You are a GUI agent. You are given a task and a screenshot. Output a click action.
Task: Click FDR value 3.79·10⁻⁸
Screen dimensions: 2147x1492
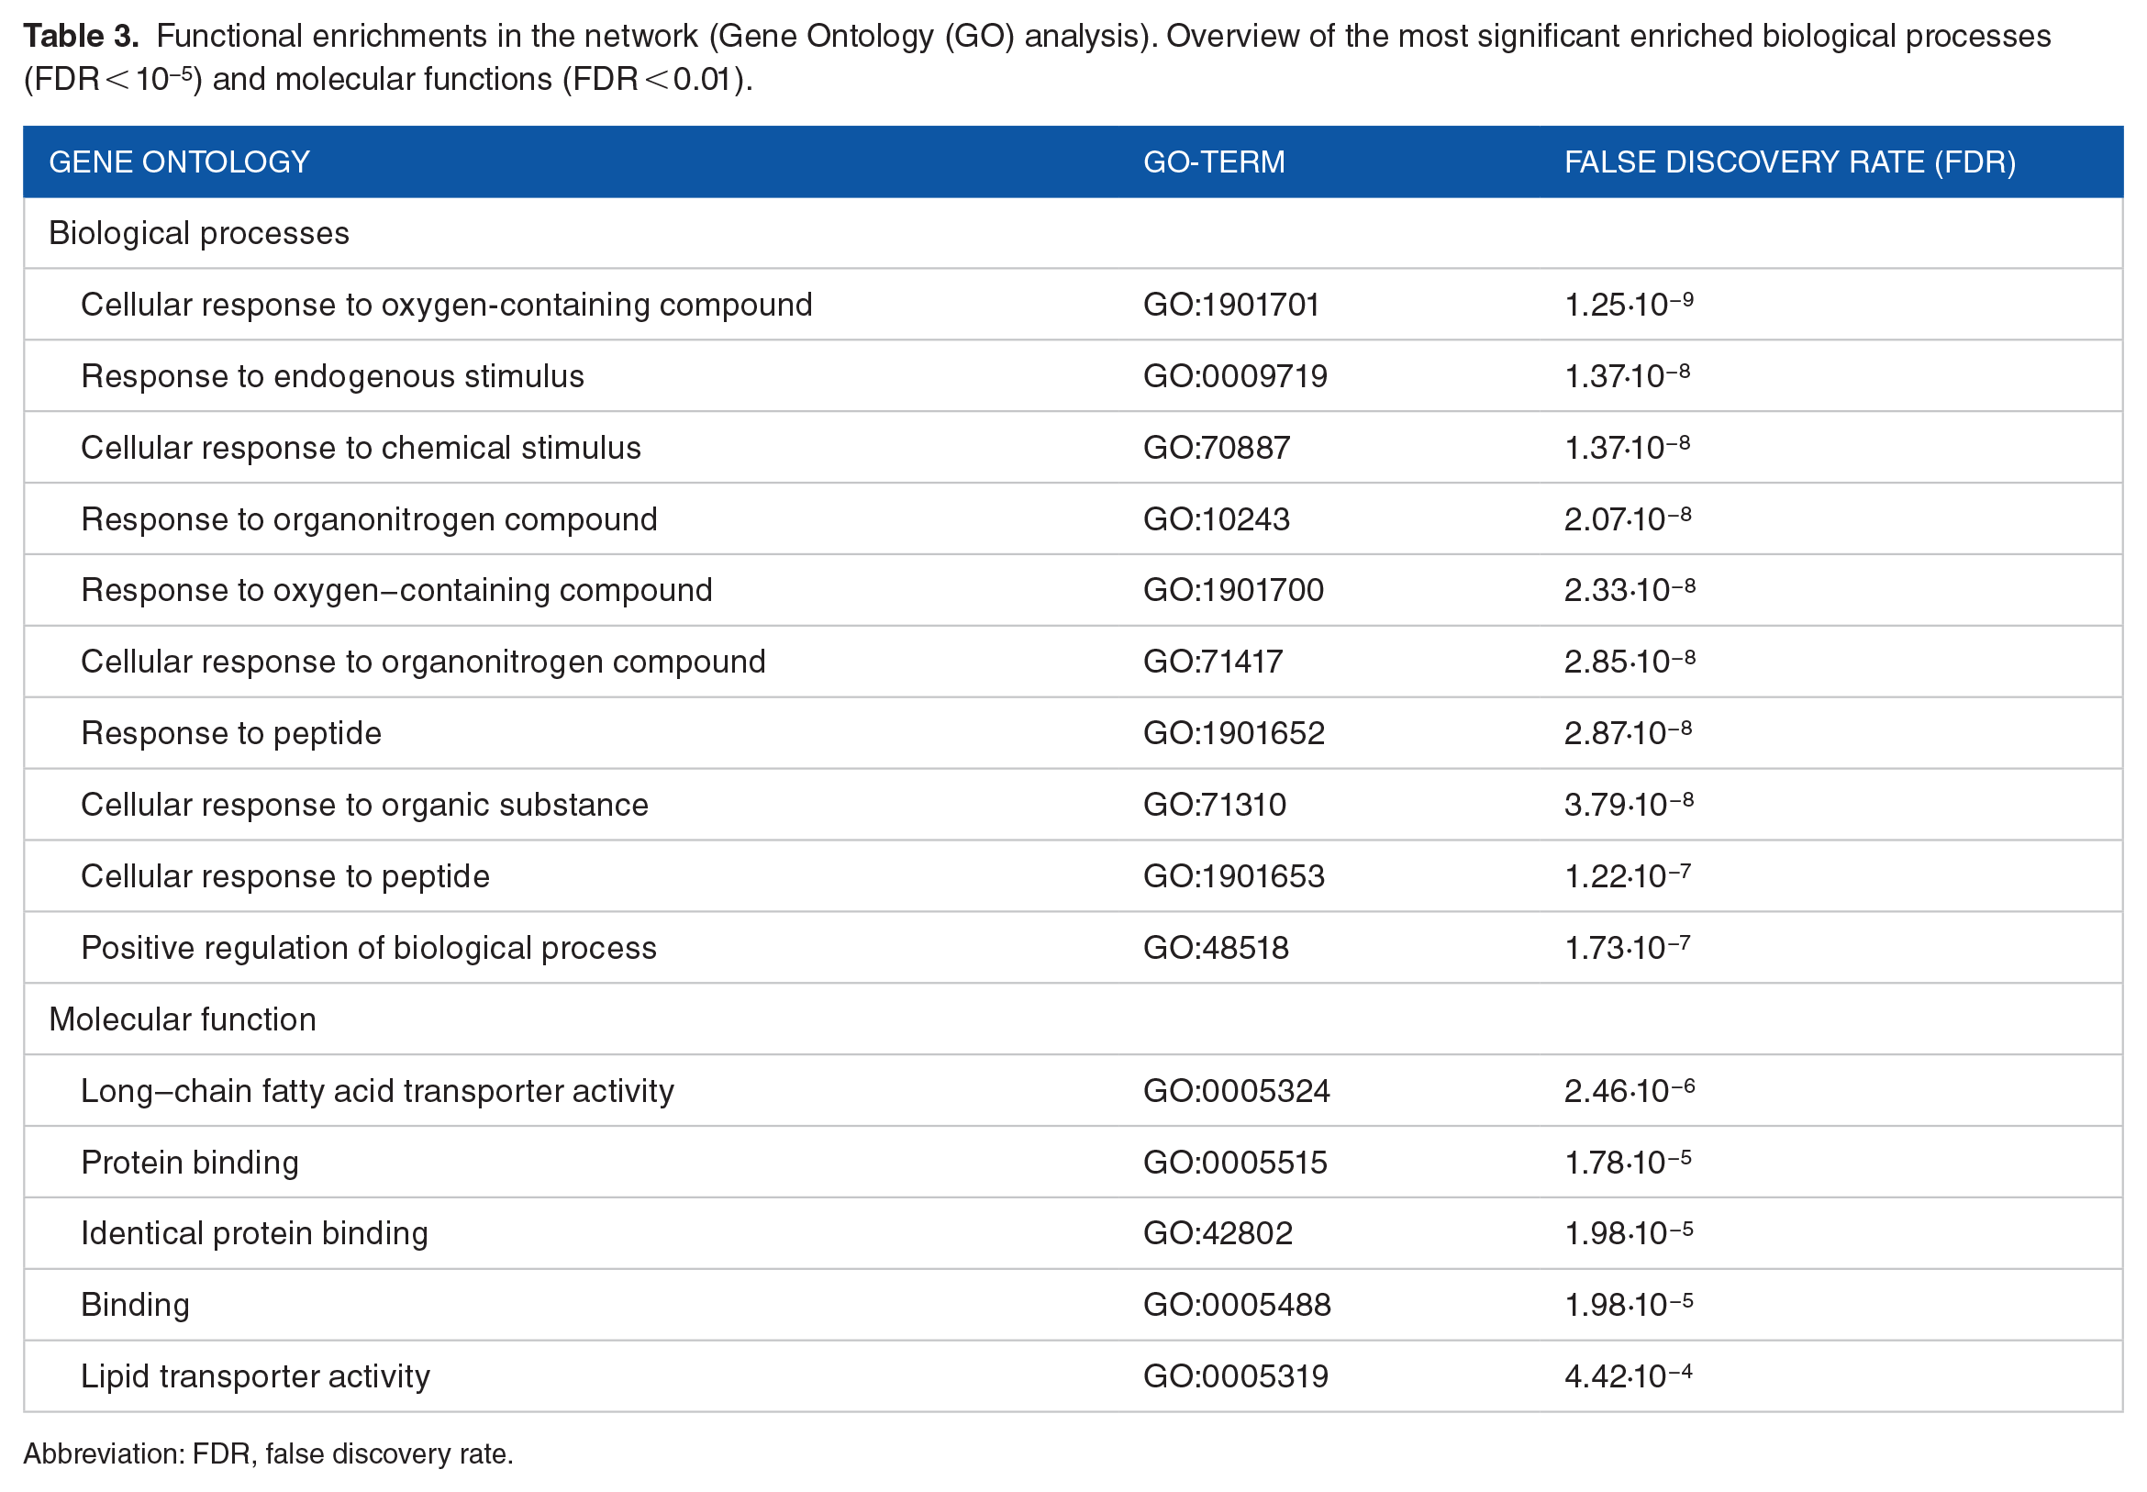pyautogui.click(x=1628, y=803)
